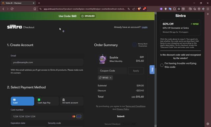The height and width of the screenshot is (127, 211).
Task: Click the "Use Code: S60" banner text
Action: pos(67,16)
